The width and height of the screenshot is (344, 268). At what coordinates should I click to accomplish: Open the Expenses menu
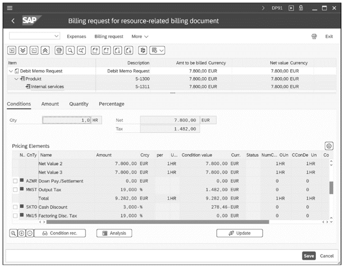point(76,37)
